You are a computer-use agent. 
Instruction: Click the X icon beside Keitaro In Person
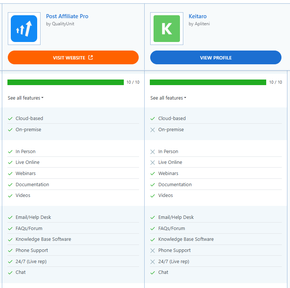tap(152, 152)
